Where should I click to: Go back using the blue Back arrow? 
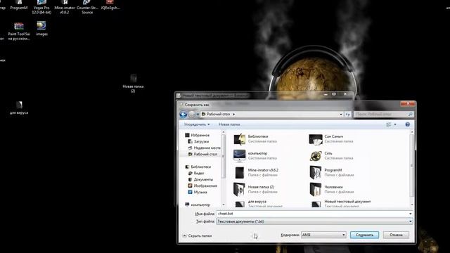tap(183, 114)
